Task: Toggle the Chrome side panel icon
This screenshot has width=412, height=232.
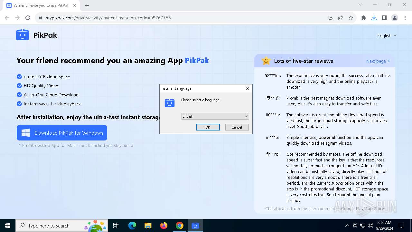Action: [384, 18]
